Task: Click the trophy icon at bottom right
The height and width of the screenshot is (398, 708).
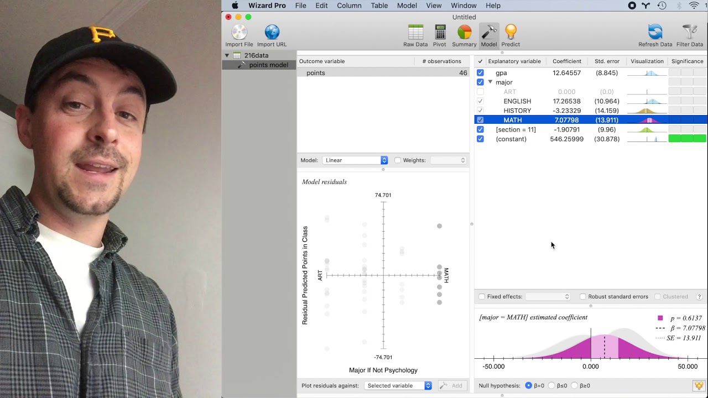Action: click(699, 385)
